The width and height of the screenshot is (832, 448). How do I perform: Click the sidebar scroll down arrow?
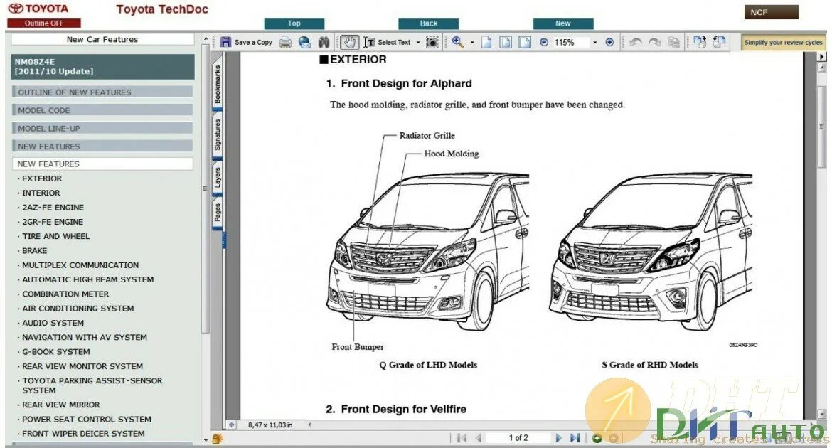click(206, 440)
